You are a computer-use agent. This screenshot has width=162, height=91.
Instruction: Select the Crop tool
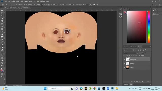(x=2, y=21)
